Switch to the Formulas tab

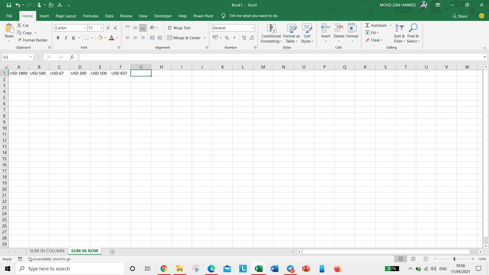coord(91,16)
